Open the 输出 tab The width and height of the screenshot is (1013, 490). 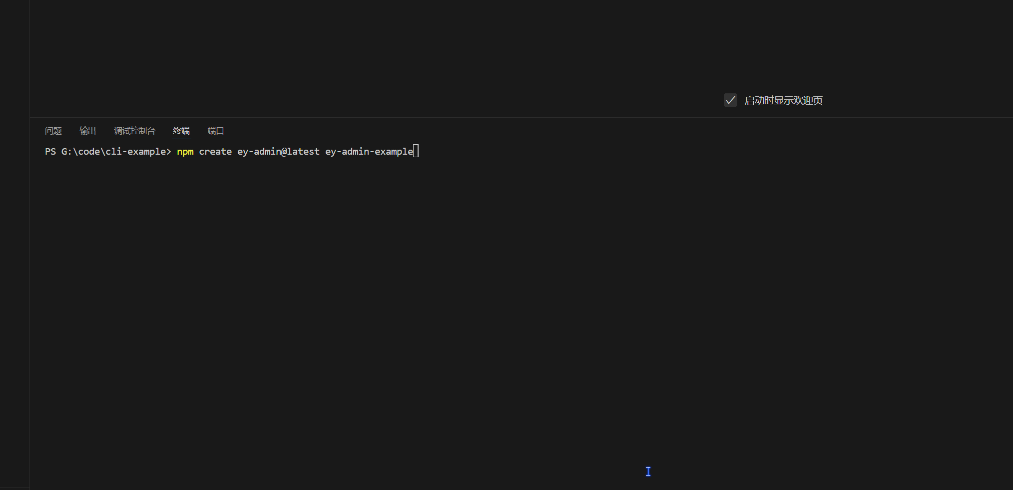87,131
